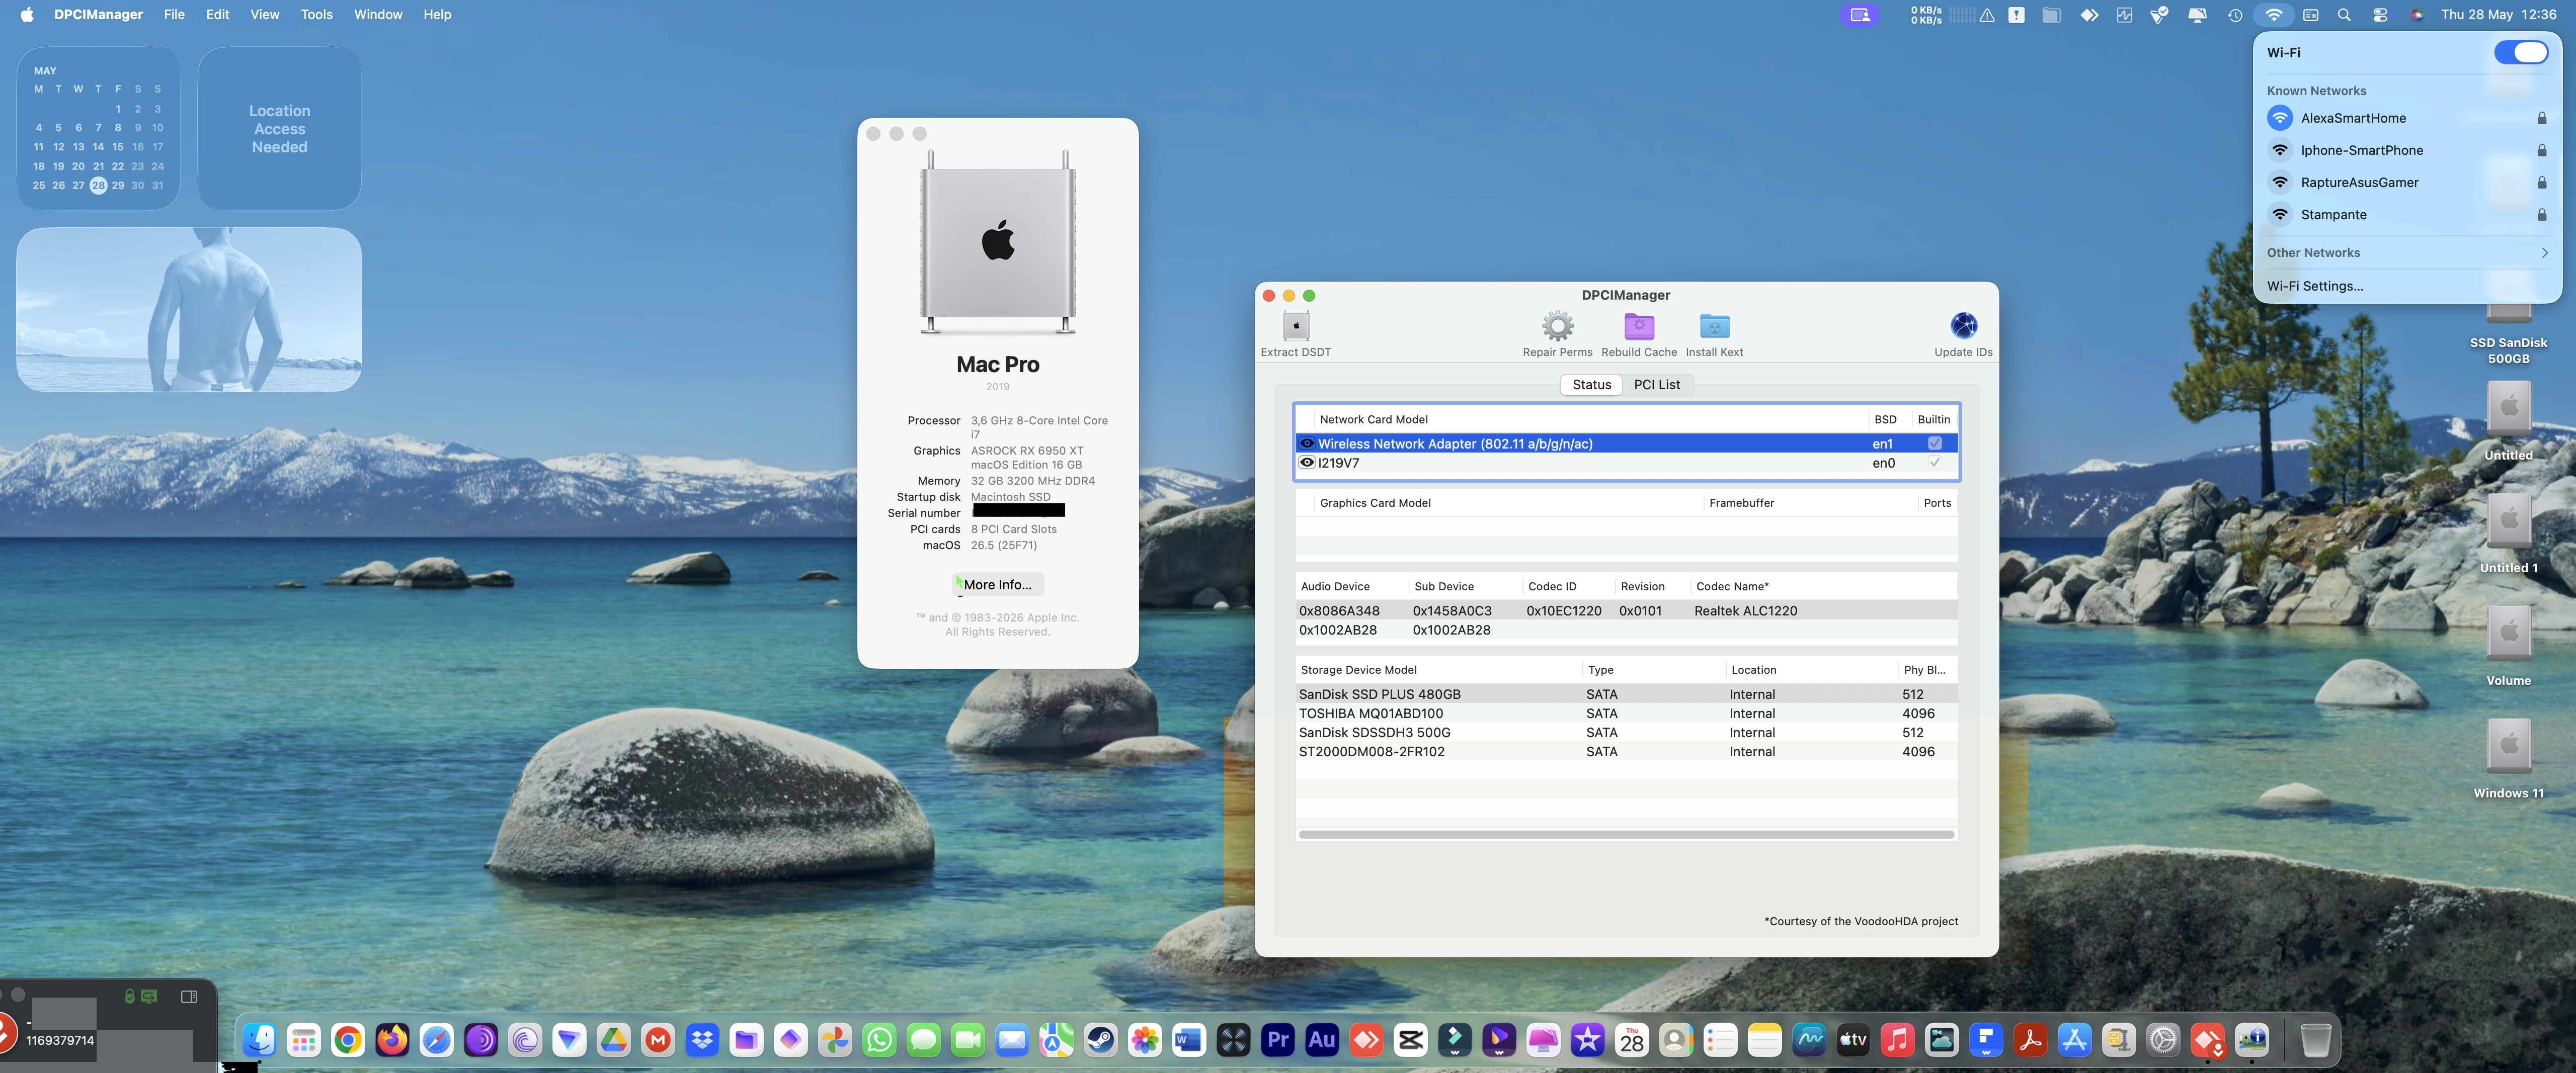Select the TOSHIBA MQ01ABD100 storage row
This screenshot has width=2576, height=1073.
click(1626, 713)
